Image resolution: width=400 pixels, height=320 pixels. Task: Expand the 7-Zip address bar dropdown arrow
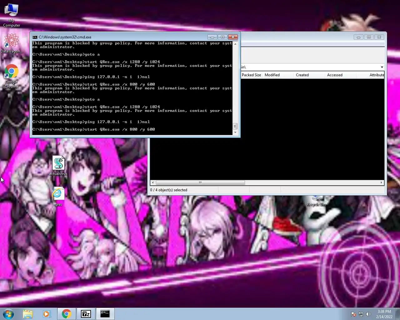click(382, 67)
